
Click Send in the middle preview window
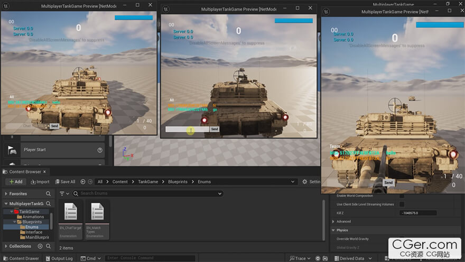pyautogui.click(x=215, y=129)
